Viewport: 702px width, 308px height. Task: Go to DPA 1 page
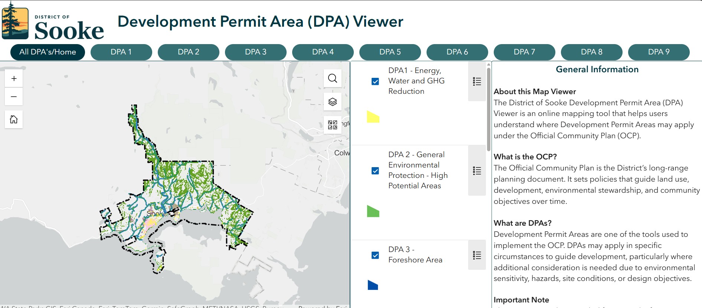click(121, 52)
